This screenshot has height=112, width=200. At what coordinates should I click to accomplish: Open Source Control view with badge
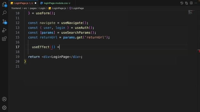[x=4, y=21]
